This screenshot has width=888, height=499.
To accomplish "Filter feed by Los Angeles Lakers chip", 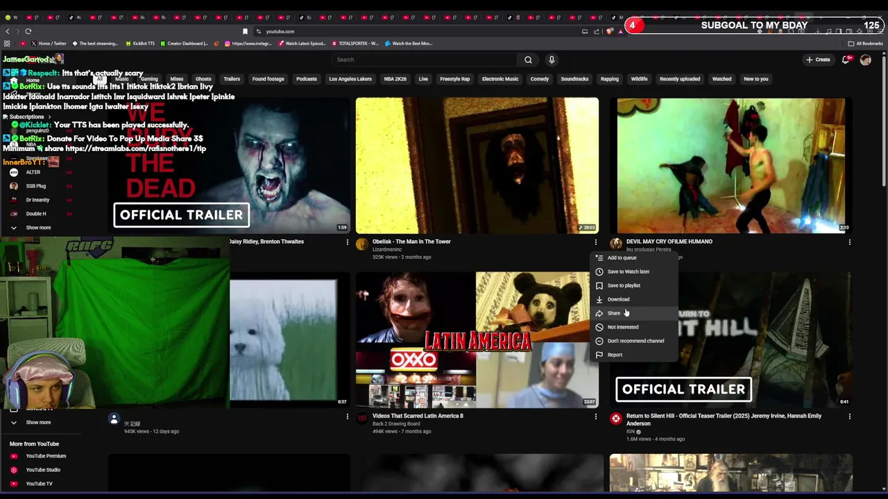I will pos(350,79).
